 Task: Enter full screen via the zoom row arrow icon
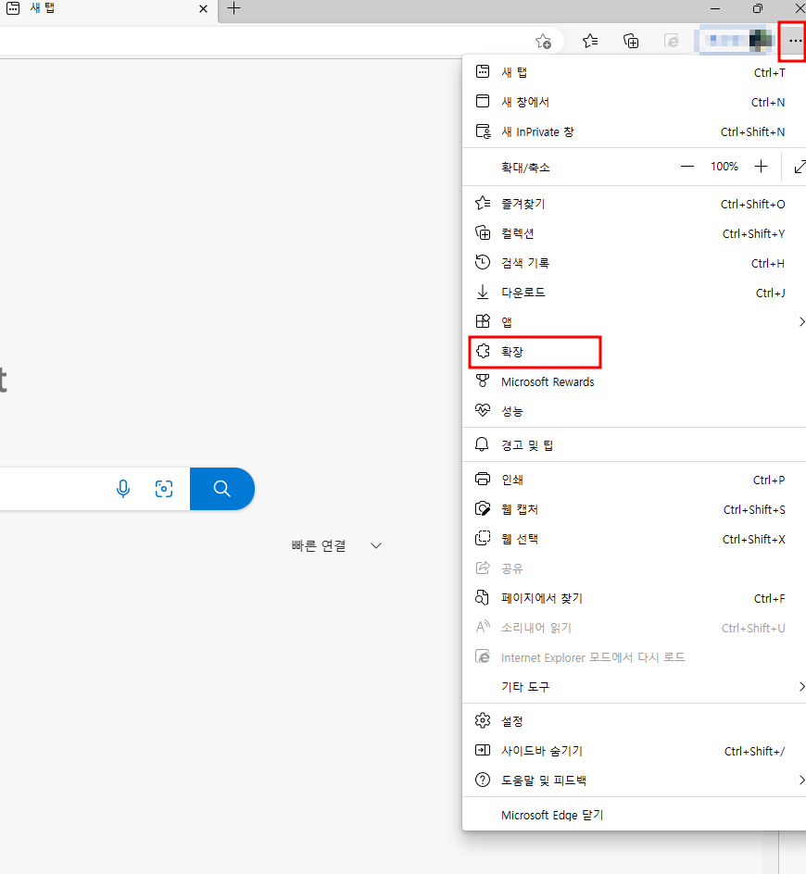tap(800, 166)
